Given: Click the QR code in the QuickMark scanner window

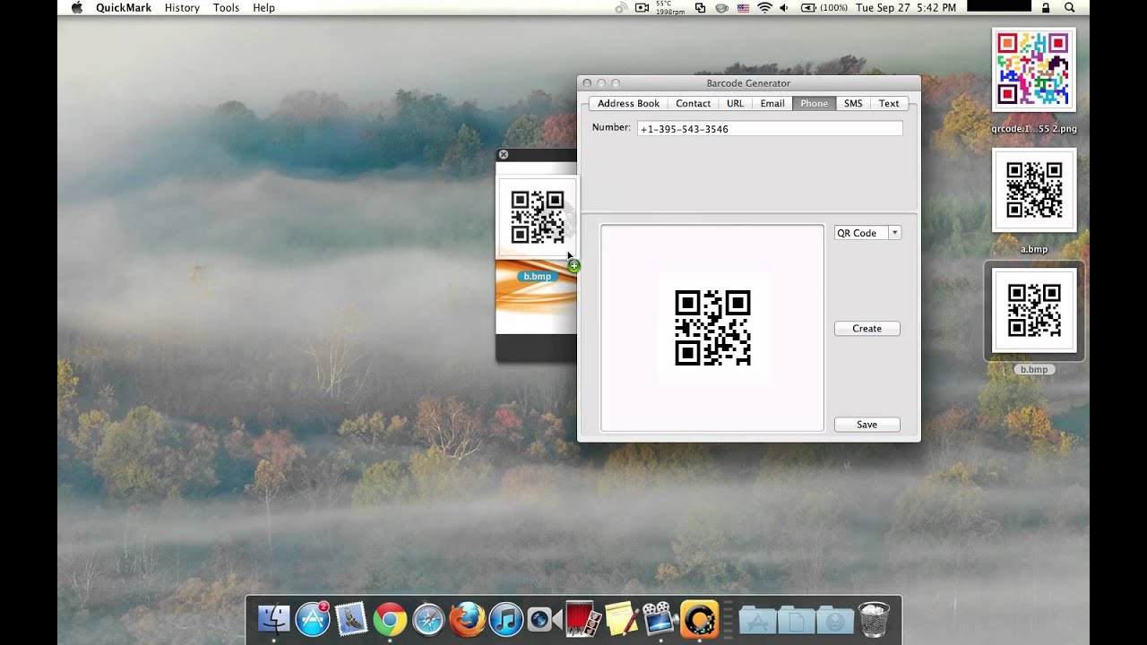Looking at the screenshot, I should (x=538, y=217).
